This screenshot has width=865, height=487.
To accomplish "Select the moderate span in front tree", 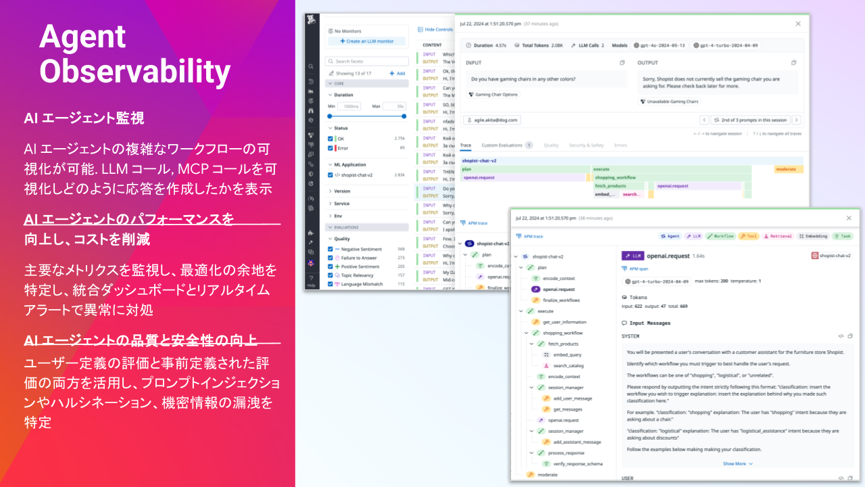I will click(543, 475).
